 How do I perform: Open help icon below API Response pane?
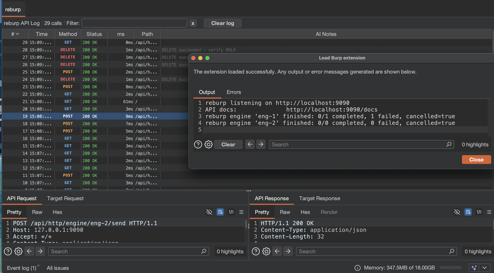point(256,251)
